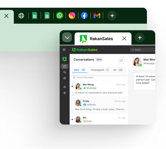This screenshot has height=149, width=166.
Task: Open the WhatsApp browser tab
Action: [x=60, y=16]
